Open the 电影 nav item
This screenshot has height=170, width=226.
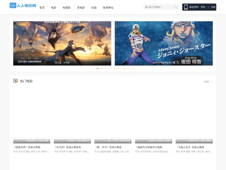tap(53, 8)
